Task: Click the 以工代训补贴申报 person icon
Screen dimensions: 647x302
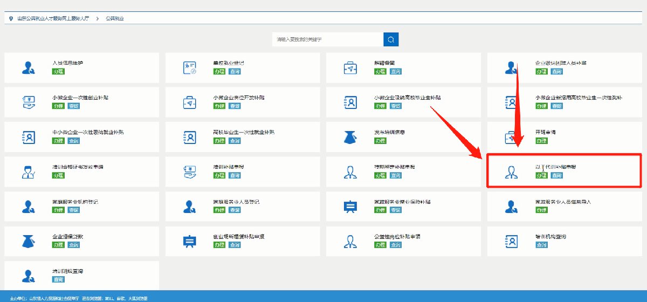Action: pos(511,172)
